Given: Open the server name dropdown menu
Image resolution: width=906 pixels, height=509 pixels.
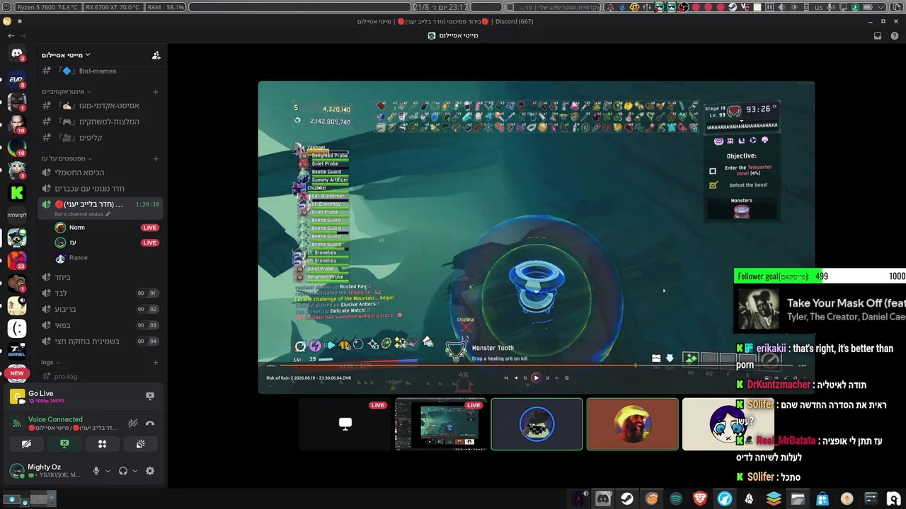Looking at the screenshot, I should 66,55.
